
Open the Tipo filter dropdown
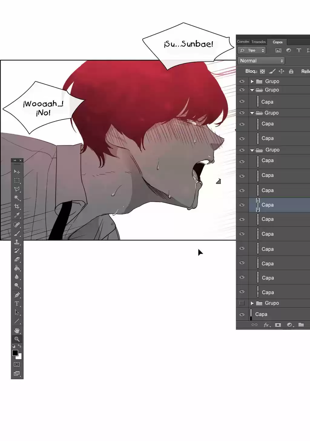(x=252, y=50)
